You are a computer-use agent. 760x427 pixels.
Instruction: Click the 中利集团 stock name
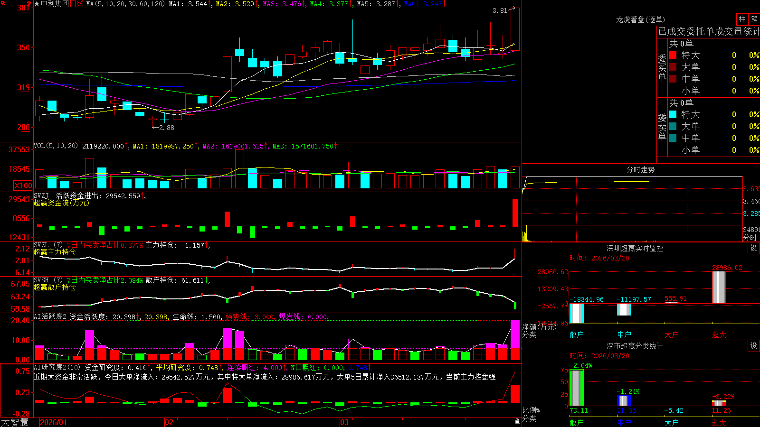point(55,4)
